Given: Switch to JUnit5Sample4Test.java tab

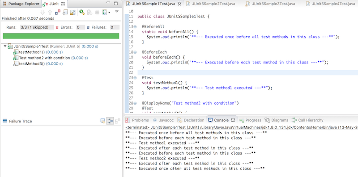Looking at the screenshot, I should 330,4.
